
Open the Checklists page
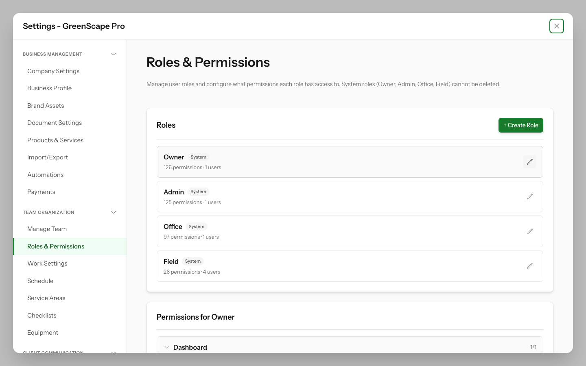[42, 315]
